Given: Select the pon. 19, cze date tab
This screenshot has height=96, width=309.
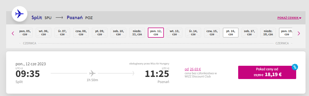Looking at the screenshot, I should tap(285, 33).
